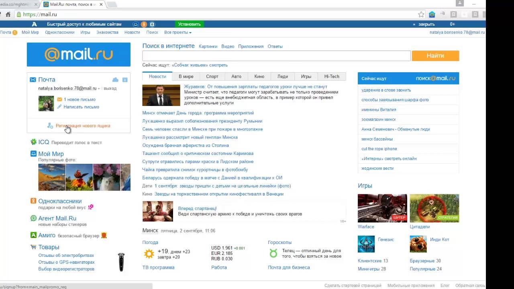Expand the Все проекты dropdown
The image size is (514, 289).
tap(178, 33)
